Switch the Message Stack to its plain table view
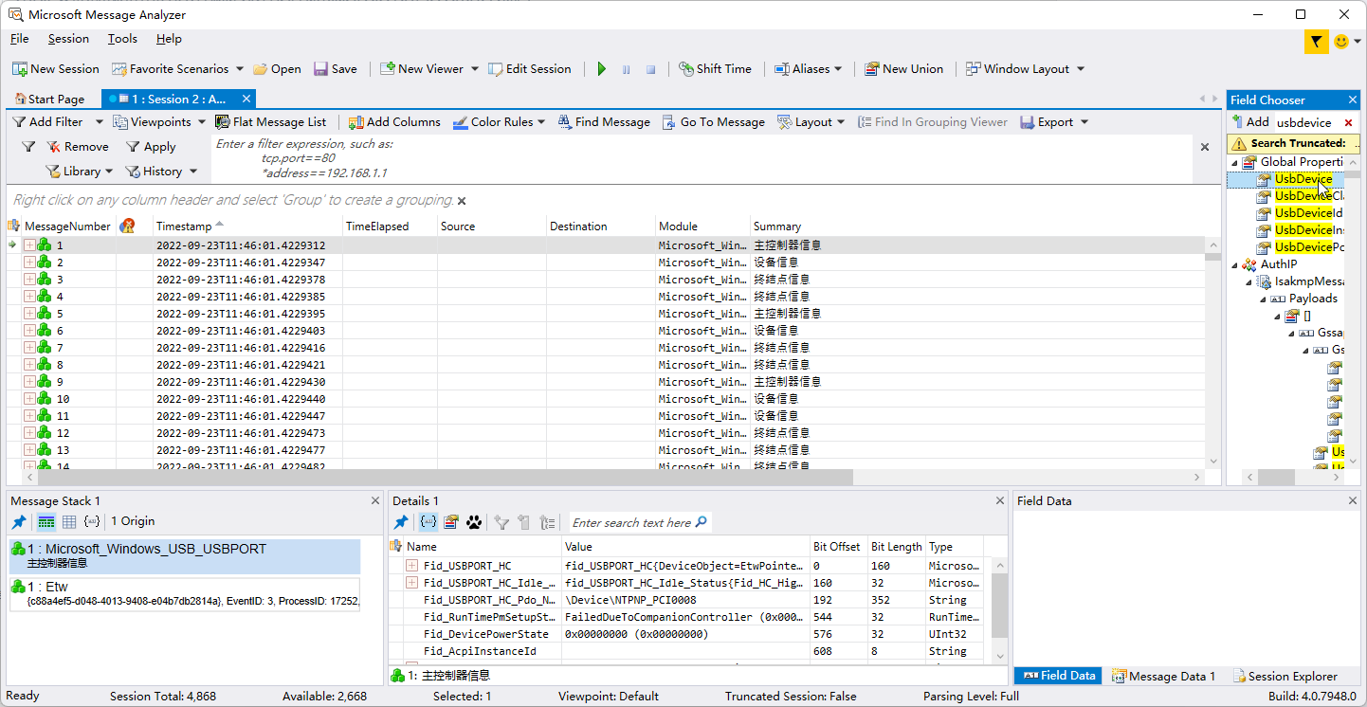 [69, 522]
